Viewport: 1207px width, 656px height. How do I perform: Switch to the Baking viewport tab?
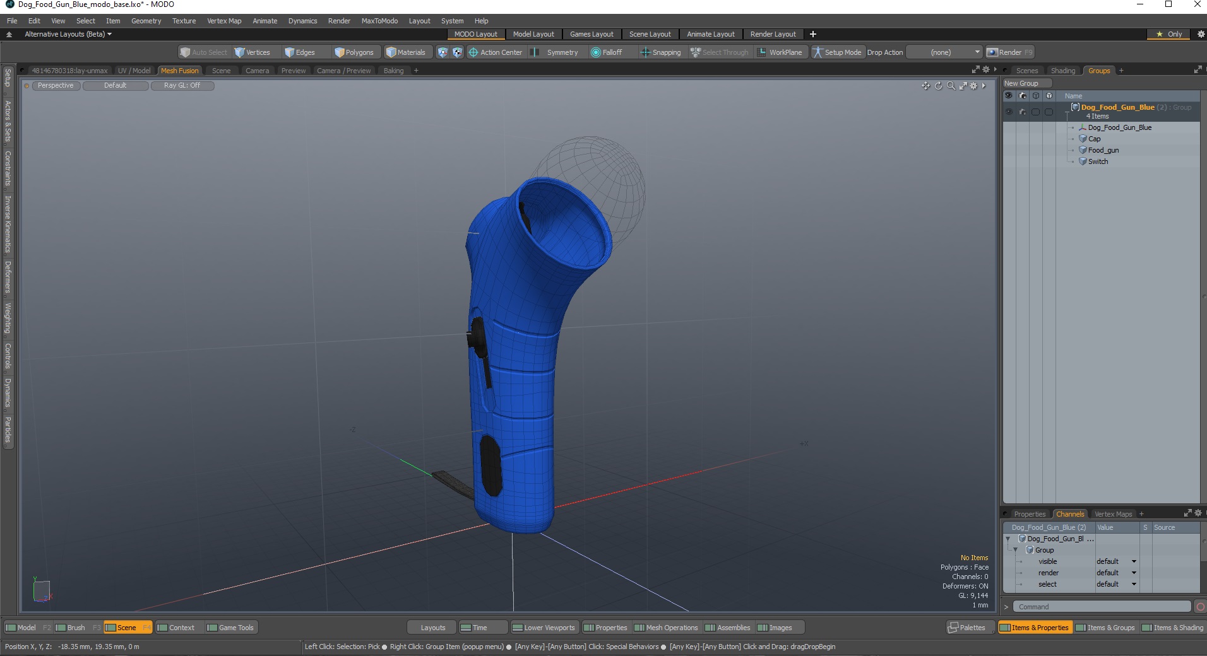[393, 71]
